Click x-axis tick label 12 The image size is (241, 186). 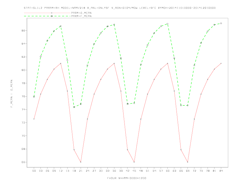pyautogui.click(x=61, y=171)
